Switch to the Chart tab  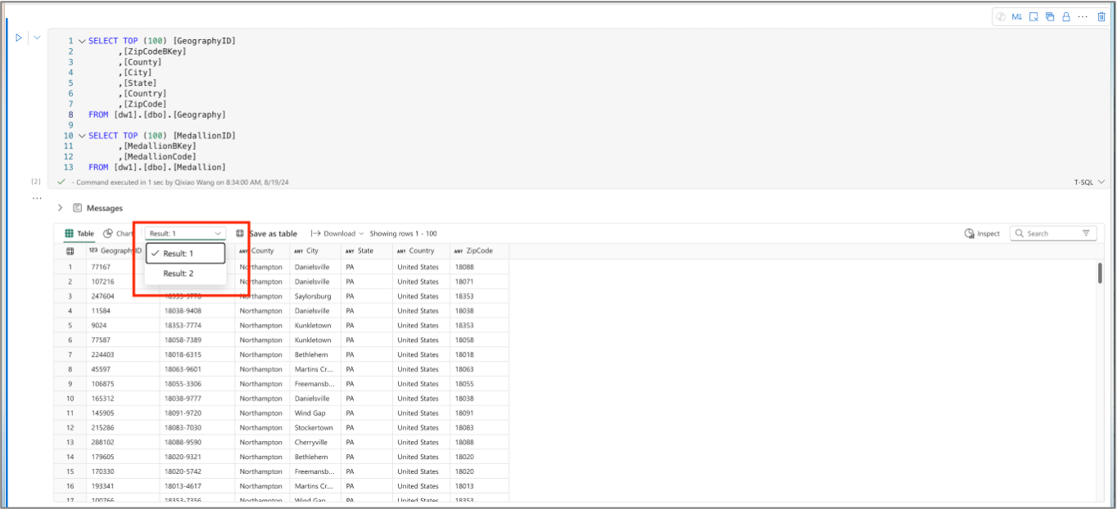click(x=119, y=233)
